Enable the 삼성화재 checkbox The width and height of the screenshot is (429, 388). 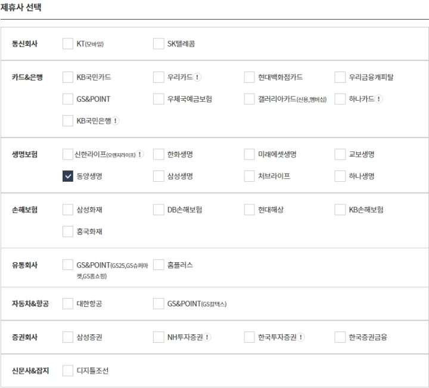(x=68, y=210)
